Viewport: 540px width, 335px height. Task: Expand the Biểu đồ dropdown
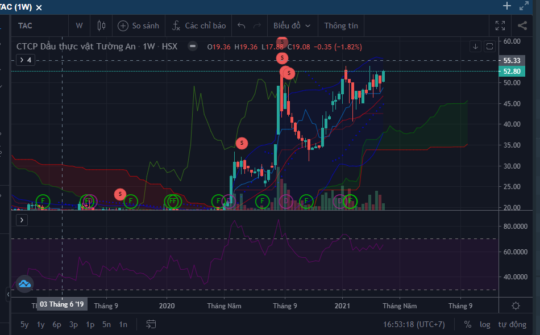pos(292,26)
